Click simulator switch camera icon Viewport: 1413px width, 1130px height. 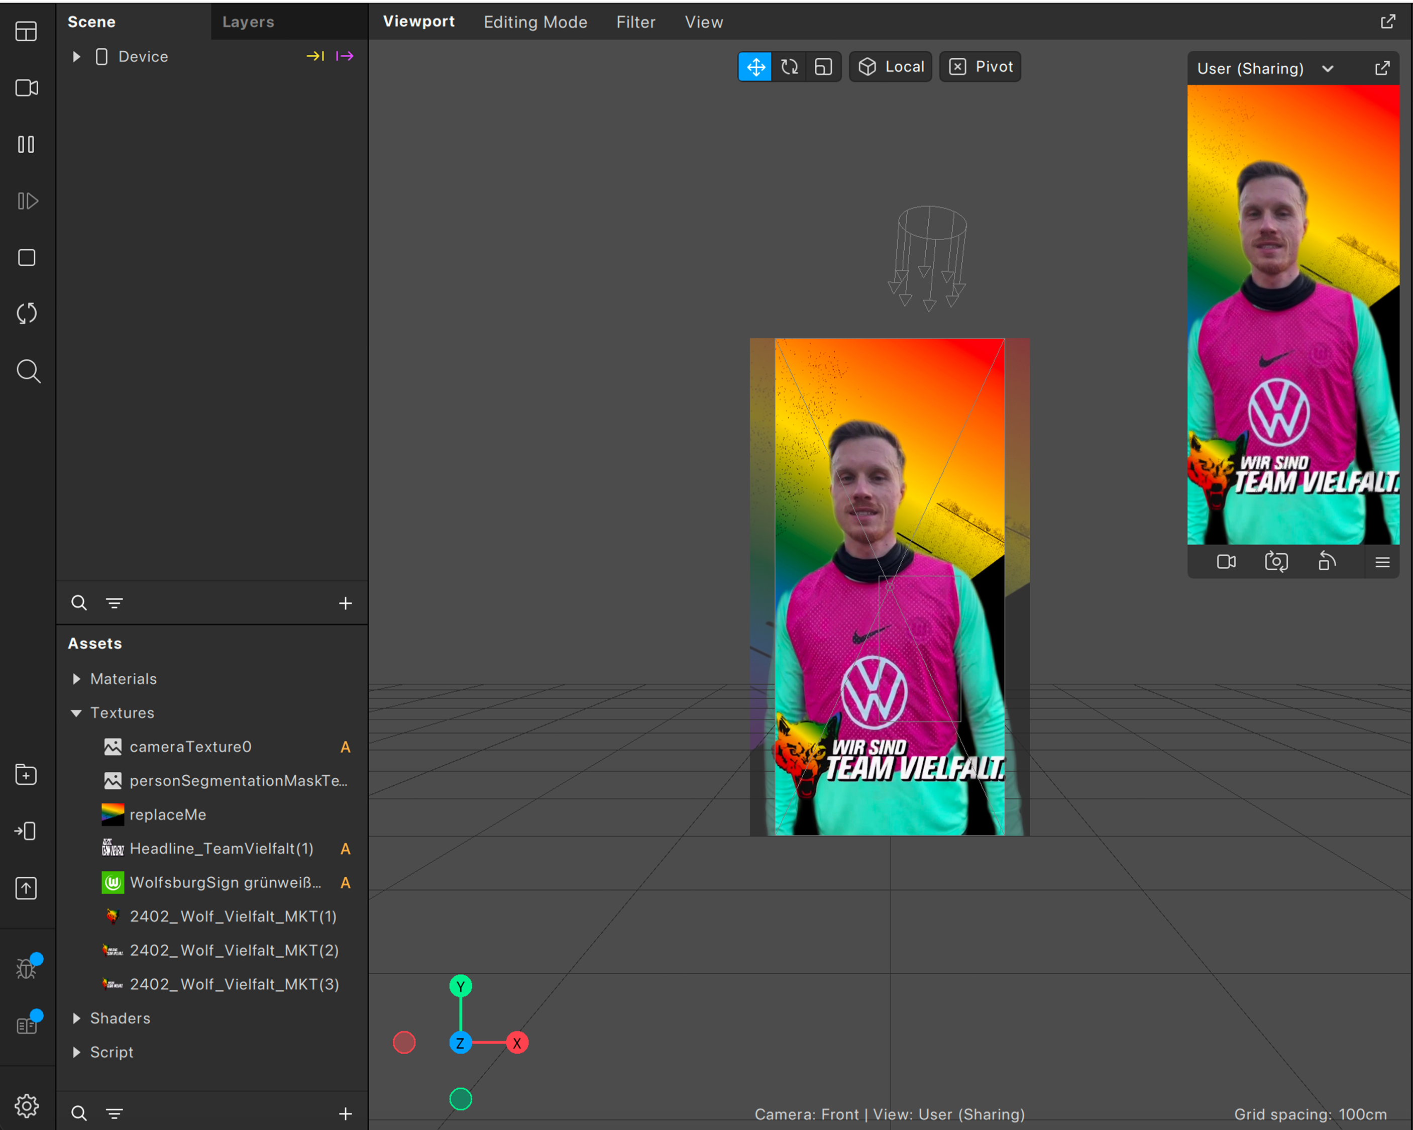click(1276, 562)
